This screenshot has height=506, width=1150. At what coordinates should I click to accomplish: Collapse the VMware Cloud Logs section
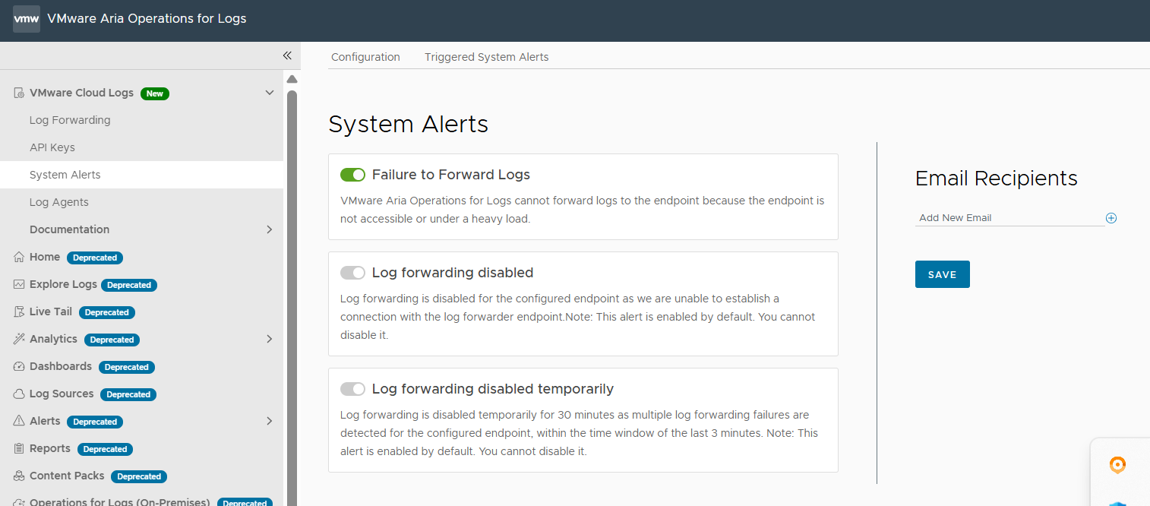coord(269,93)
